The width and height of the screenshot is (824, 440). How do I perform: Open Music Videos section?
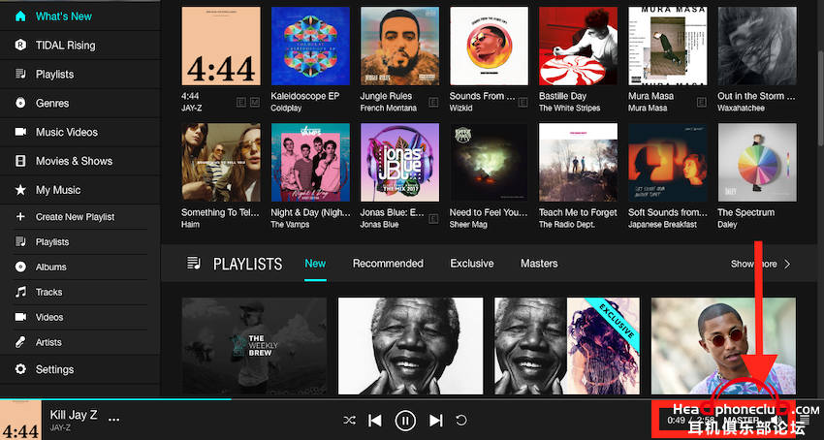[79, 132]
